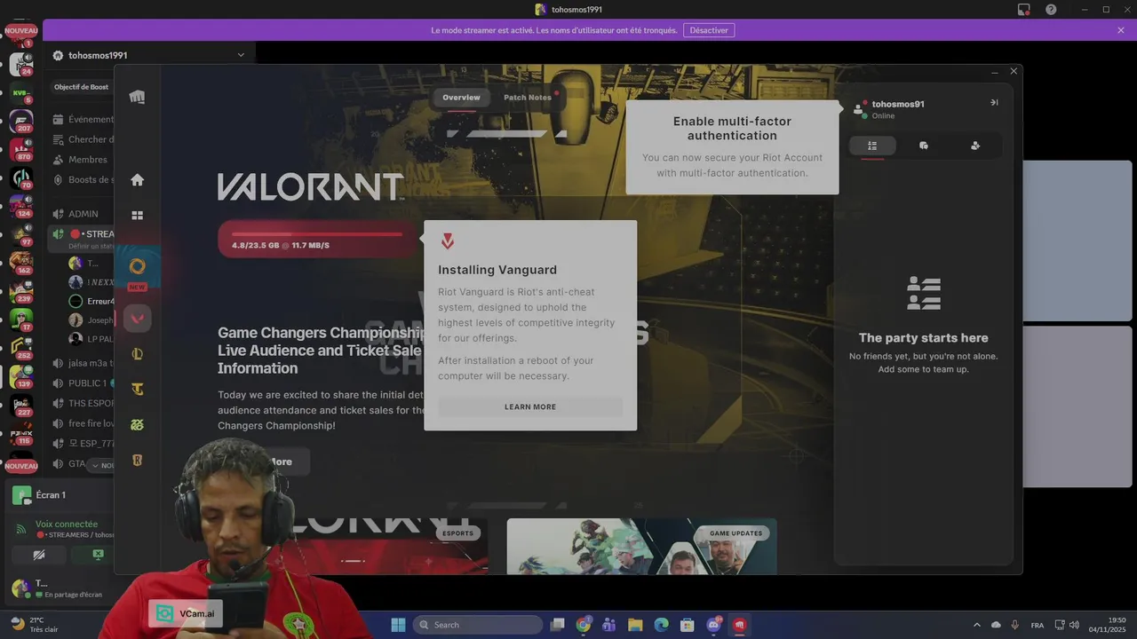
Task: Open the Riot Client home page
Action: 137,180
